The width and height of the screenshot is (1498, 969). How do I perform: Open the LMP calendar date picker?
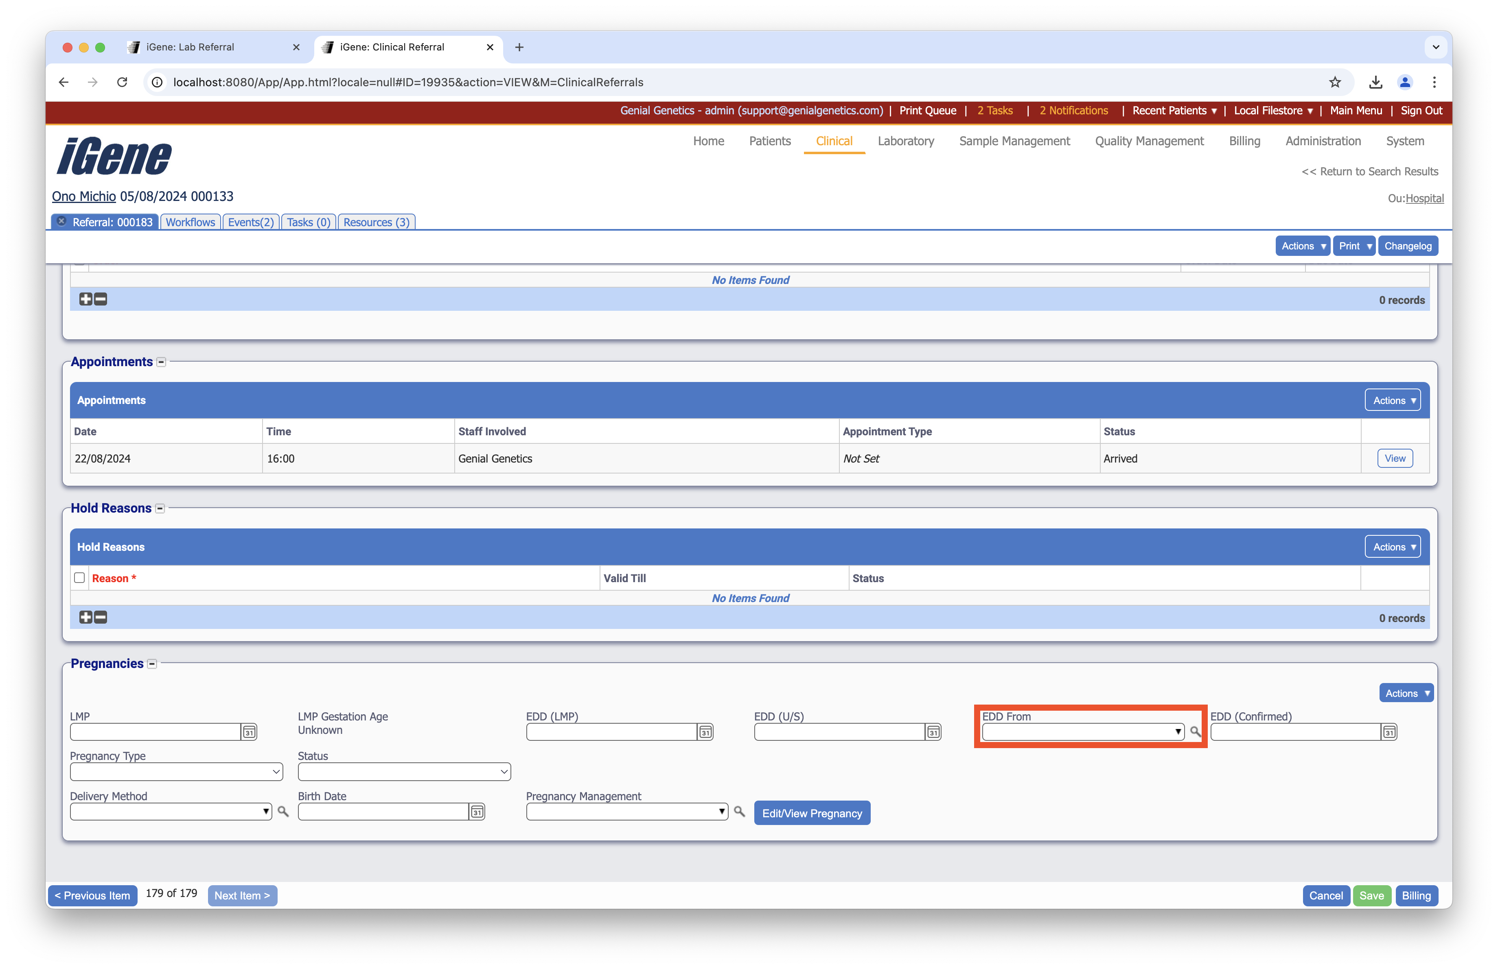click(249, 732)
